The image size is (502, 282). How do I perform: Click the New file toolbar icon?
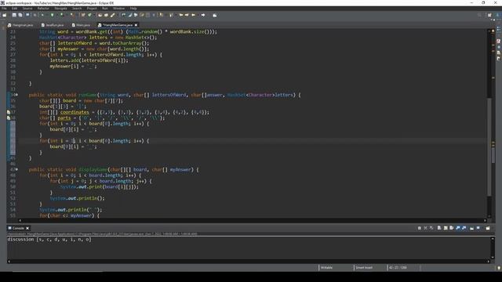tap(5, 15)
